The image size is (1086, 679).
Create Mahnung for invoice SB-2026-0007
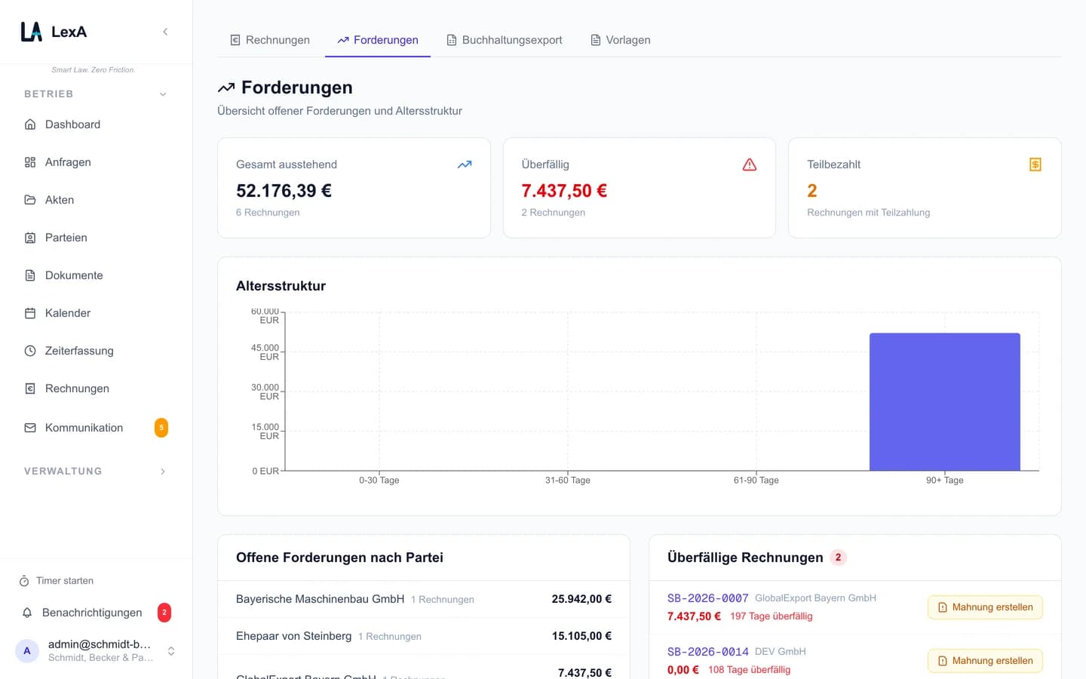pyautogui.click(x=985, y=607)
